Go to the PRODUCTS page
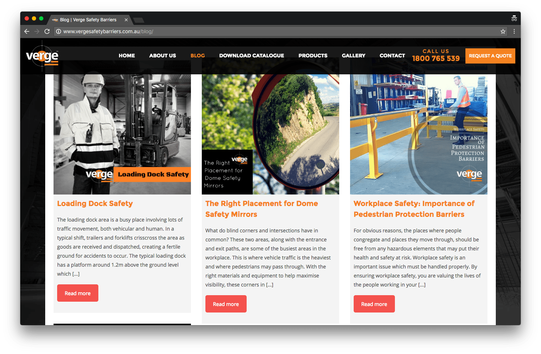The image size is (541, 354). pyautogui.click(x=313, y=56)
